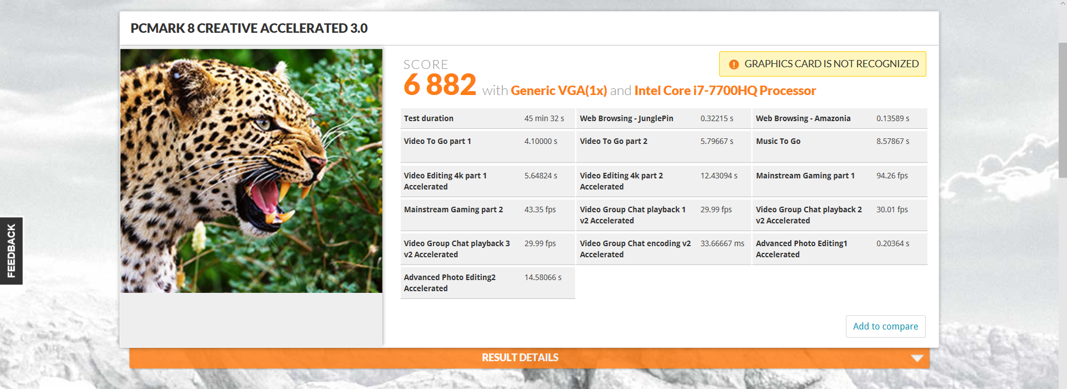Click the PCMark 8 Creative Accelerated 3.0 title
Screen dimensions: 1067x389
249,28
